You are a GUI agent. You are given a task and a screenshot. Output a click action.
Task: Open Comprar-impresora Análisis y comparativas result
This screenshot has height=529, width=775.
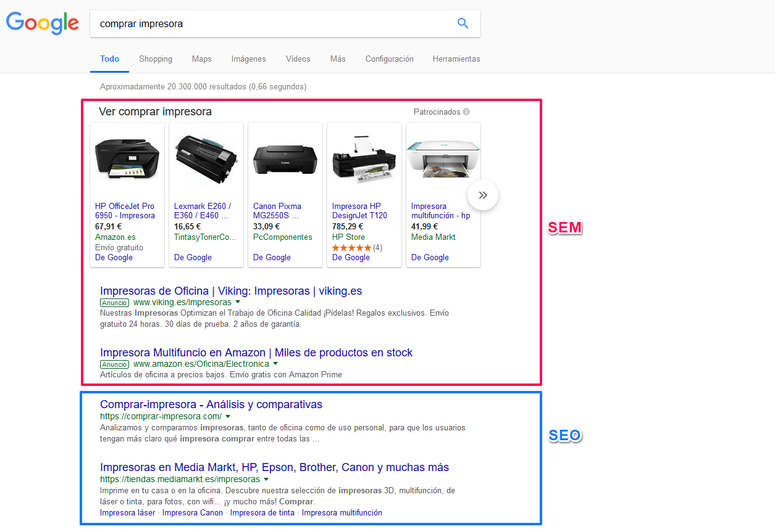click(x=211, y=404)
